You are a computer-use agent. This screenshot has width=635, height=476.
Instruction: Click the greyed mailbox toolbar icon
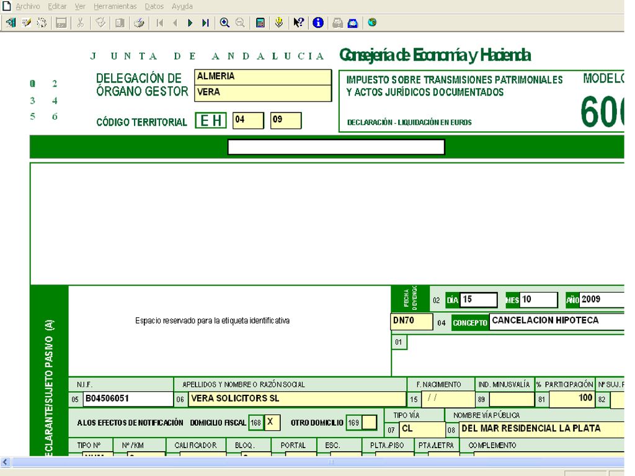coord(337,23)
